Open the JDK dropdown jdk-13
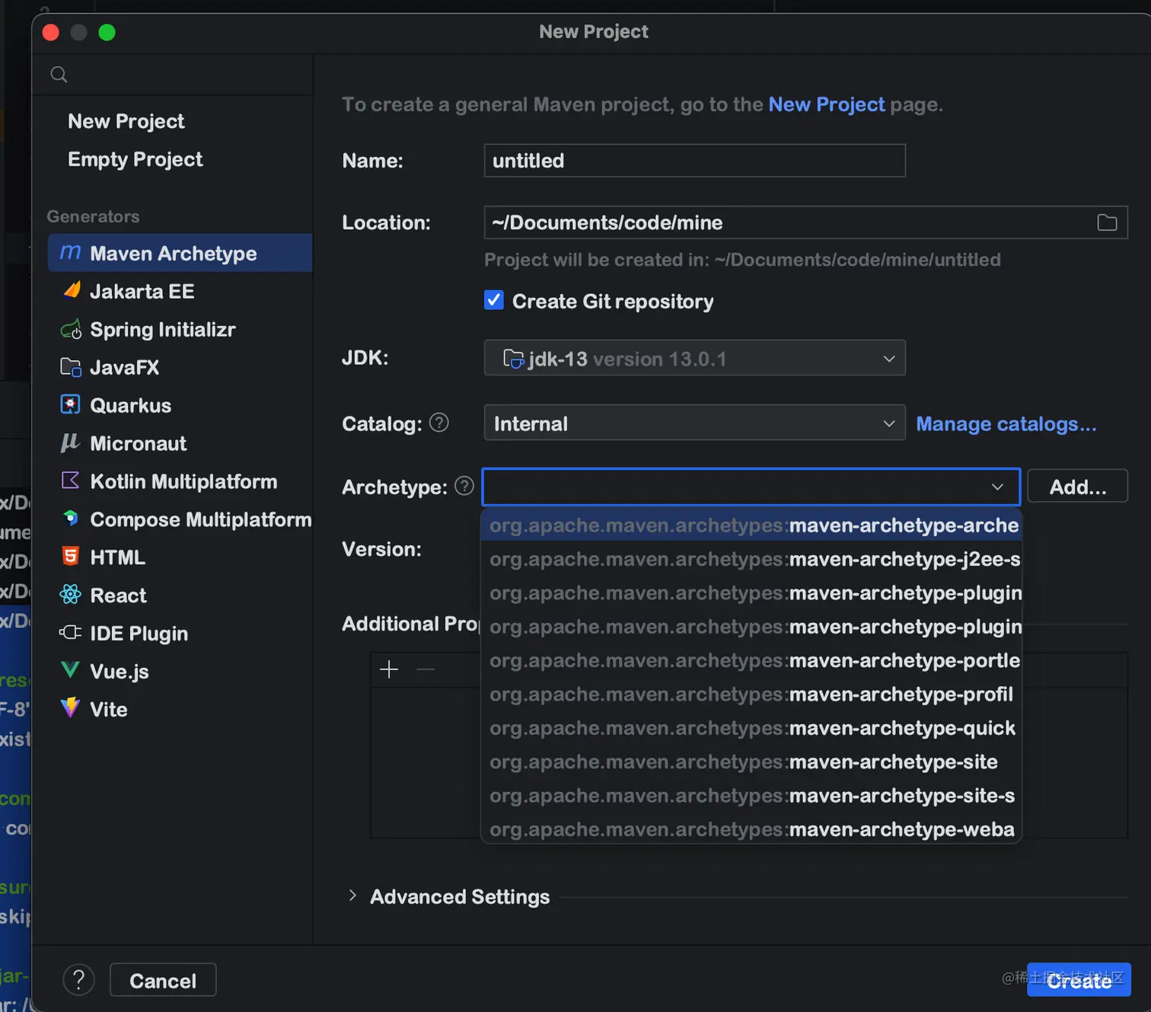Image resolution: width=1151 pixels, height=1012 pixels. click(694, 358)
